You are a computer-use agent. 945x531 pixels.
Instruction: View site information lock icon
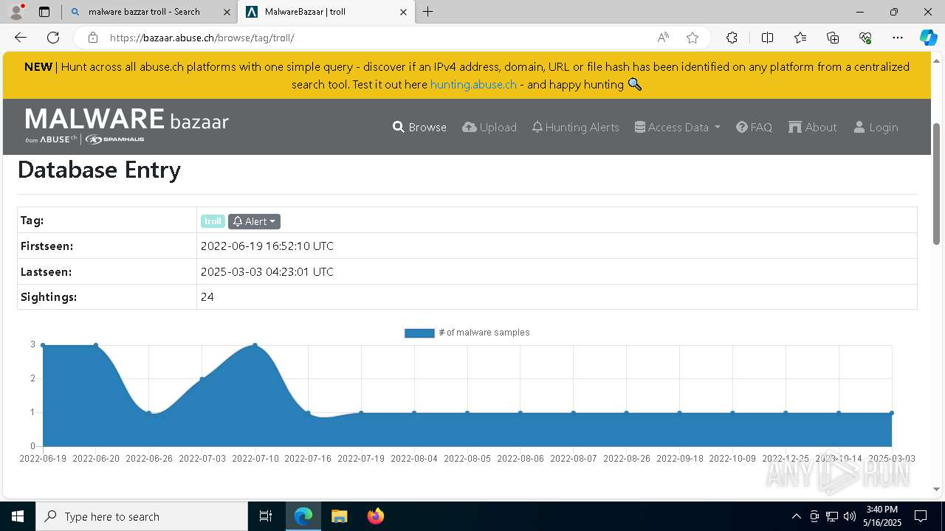92,38
